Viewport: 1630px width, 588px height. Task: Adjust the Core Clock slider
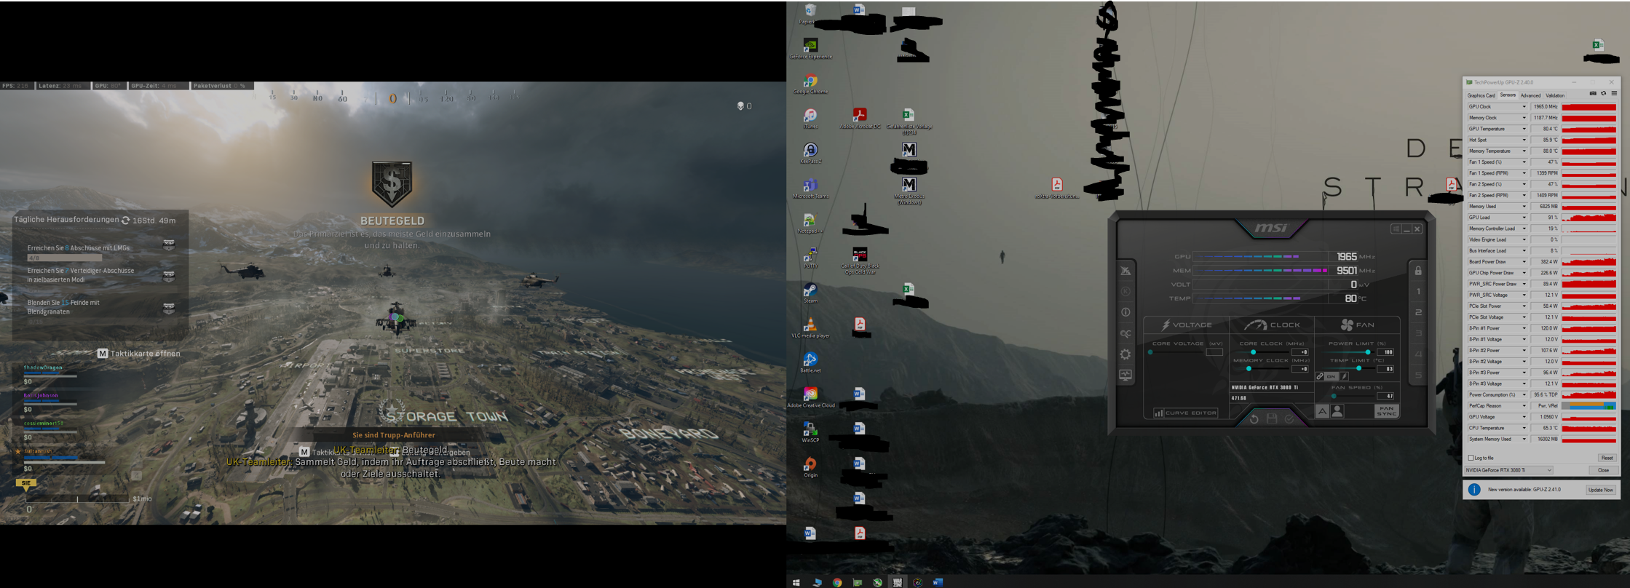[x=1262, y=352]
